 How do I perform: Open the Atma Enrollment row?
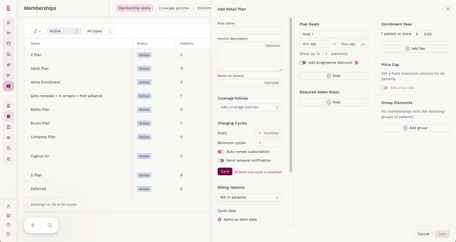point(117,82)
